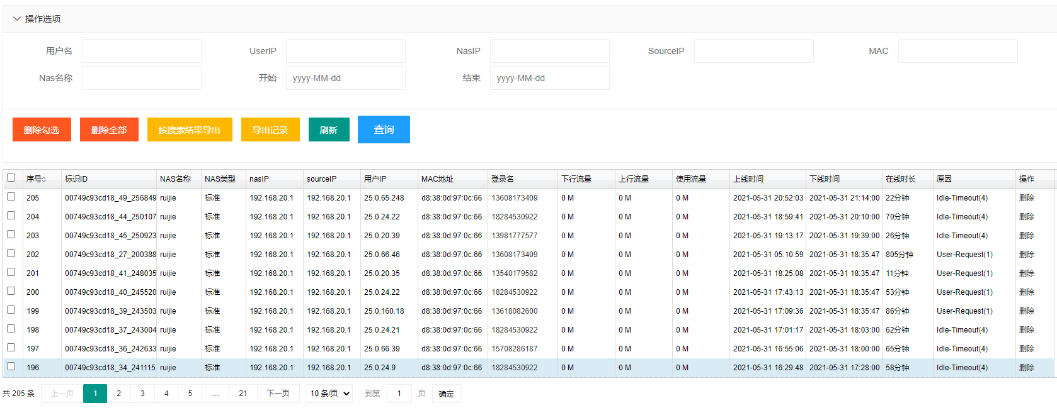1057x413 pixels.
Task: Check the box for row 203
Action: (11, 234)
